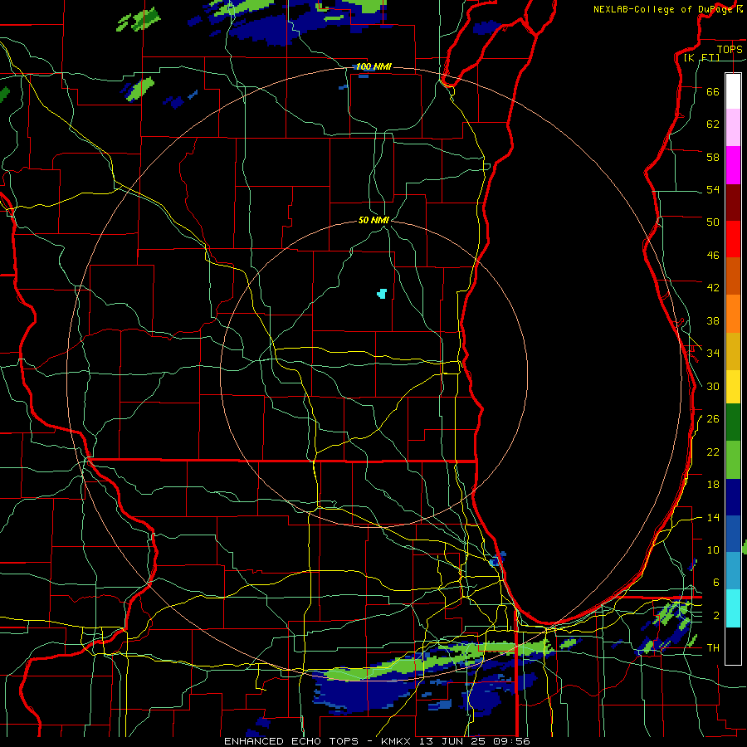Select the magenta swatch in the tops legend

[733, 165]
